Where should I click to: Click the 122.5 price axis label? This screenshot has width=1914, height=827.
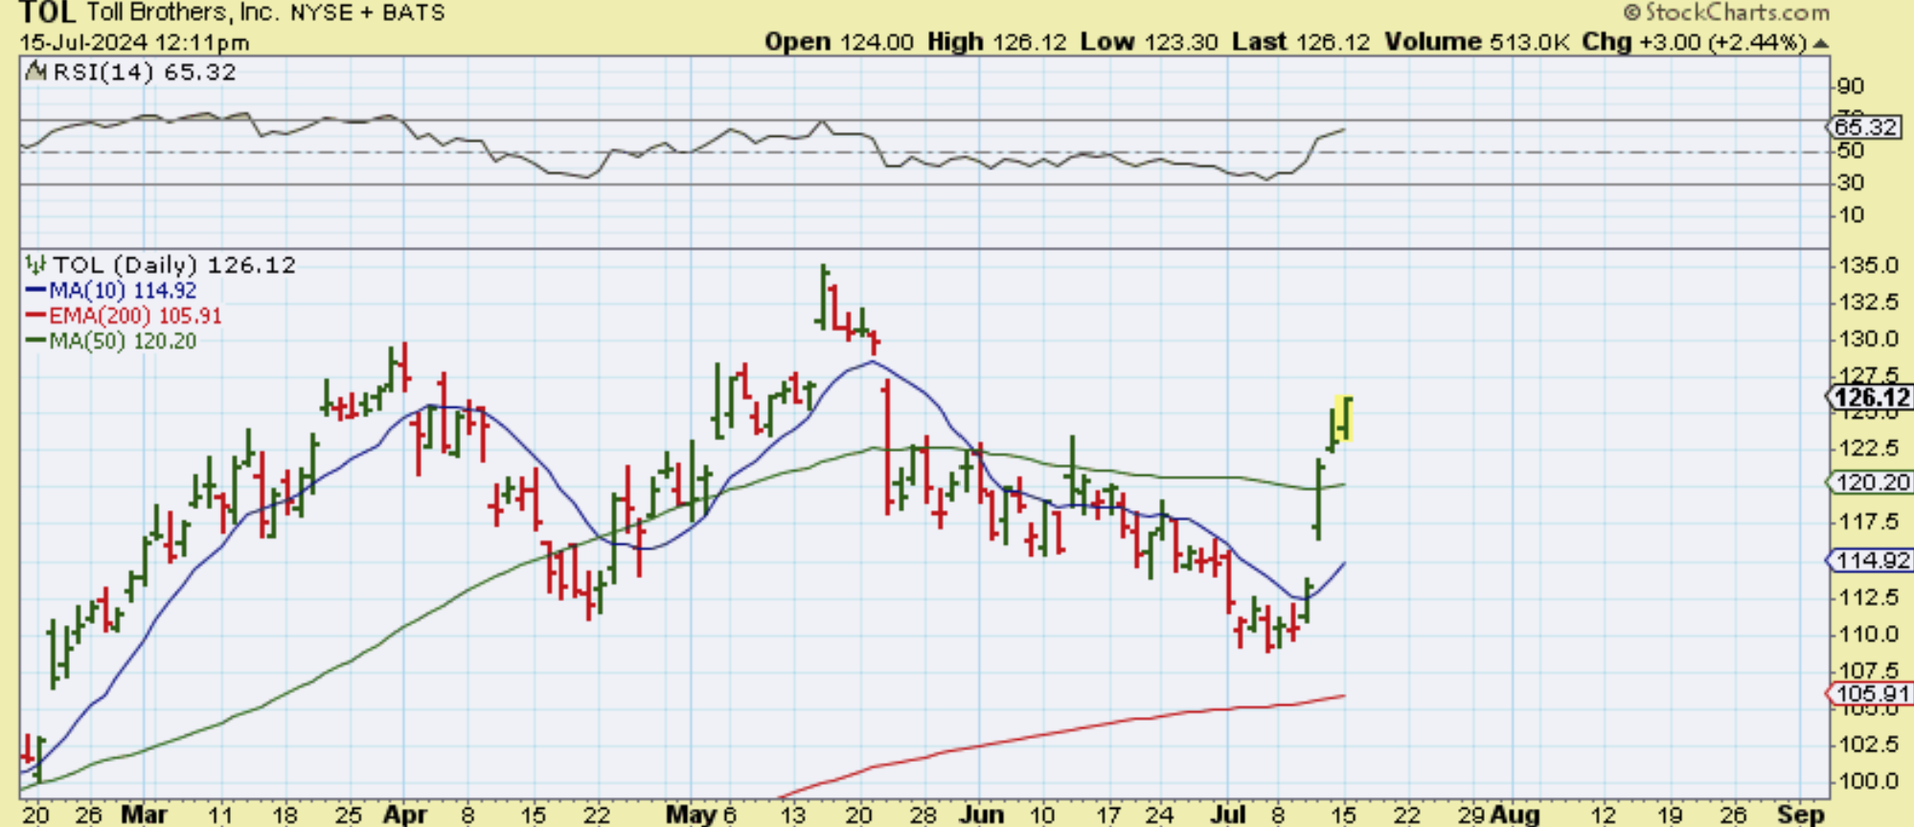1867,448
